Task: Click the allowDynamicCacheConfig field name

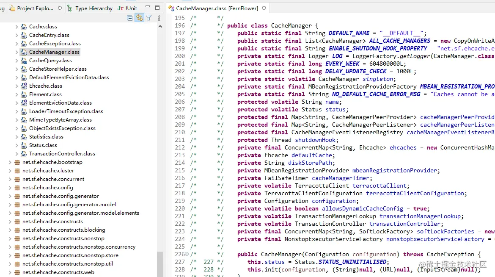Action: coord(363,209)
